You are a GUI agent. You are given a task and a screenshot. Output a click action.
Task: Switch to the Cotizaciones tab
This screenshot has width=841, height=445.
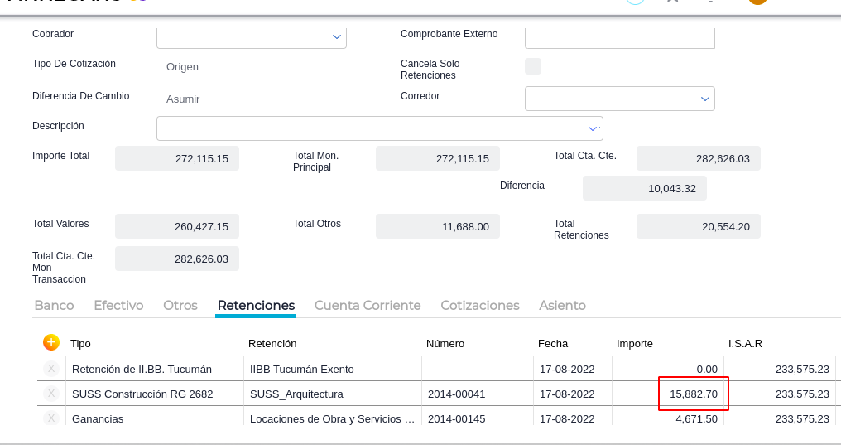480,306
